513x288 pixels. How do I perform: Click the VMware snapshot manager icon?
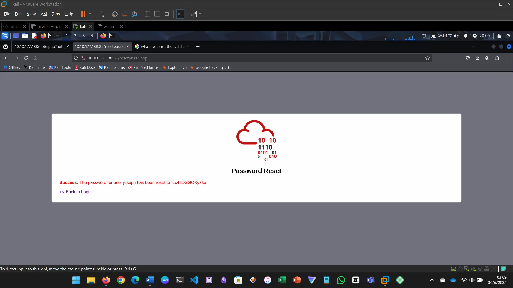134,14
